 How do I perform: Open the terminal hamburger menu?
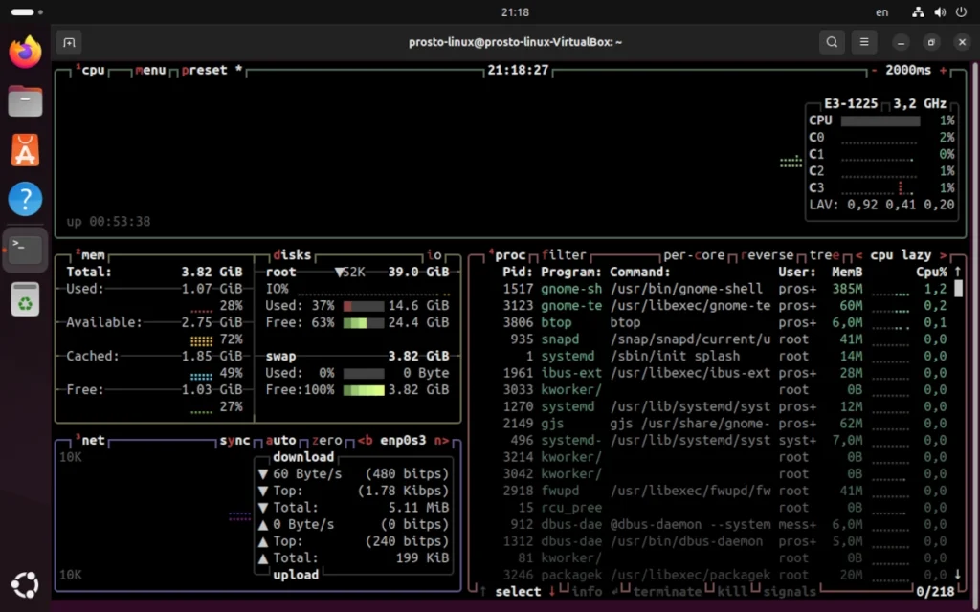(x=864, y=42)
